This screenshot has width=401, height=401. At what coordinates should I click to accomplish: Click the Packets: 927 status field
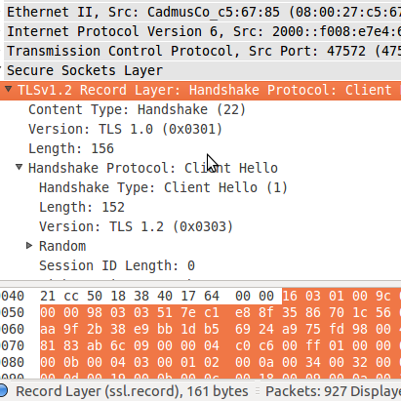point(333,391)
